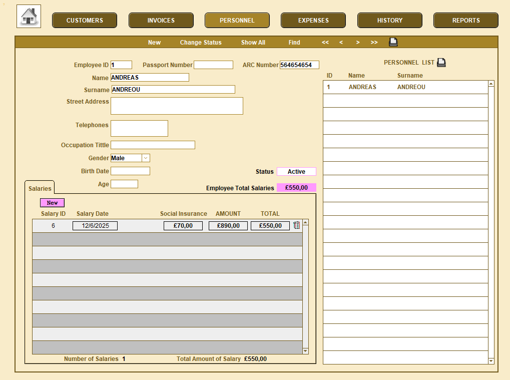Click the Employee Total Salaries value £550,00
Screen dimensions: 510x380
pyautogui.click(x=296, y=187)
